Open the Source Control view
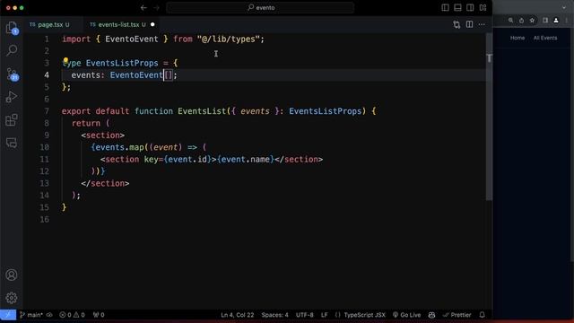Viewport: 574px width, 323px height. tap(12, 74)
